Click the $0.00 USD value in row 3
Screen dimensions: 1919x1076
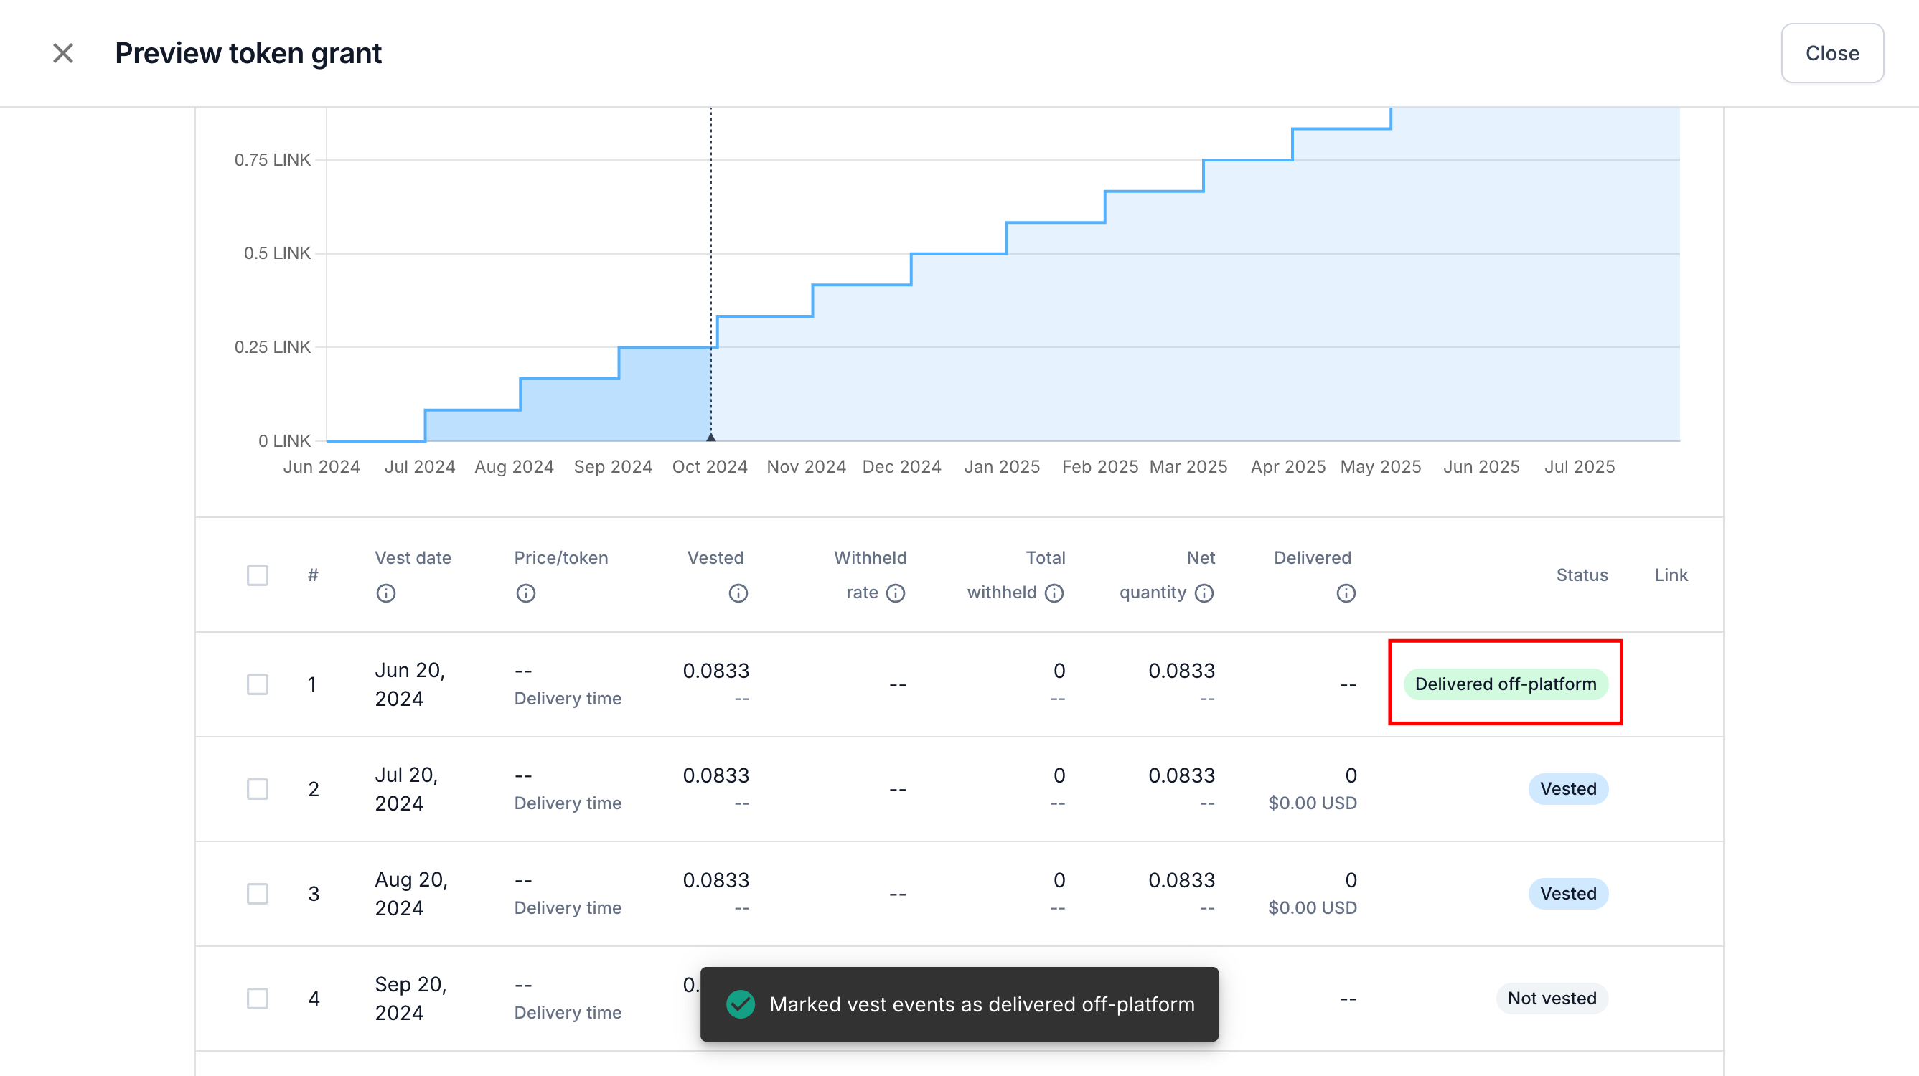tap(1312, 907)
